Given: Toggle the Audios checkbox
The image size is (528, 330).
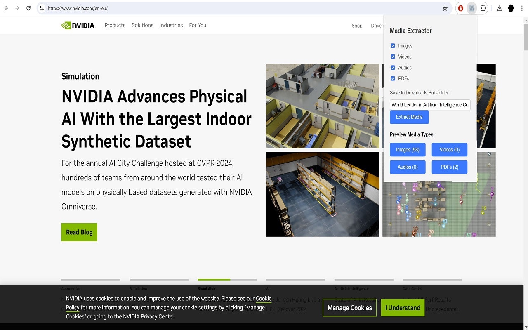Looking at the screenshot, I should tap(393, 68).
